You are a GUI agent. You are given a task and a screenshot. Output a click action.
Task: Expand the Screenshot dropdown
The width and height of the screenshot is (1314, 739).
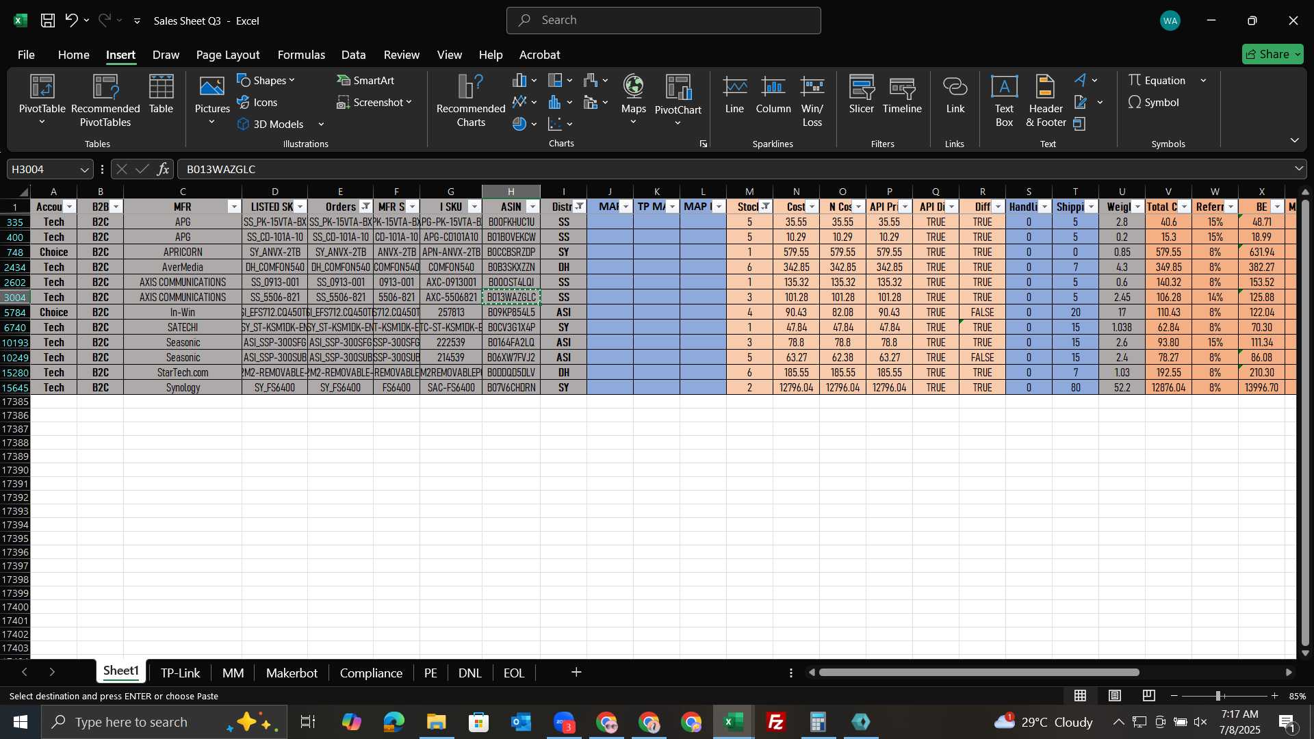pos(409,102)
